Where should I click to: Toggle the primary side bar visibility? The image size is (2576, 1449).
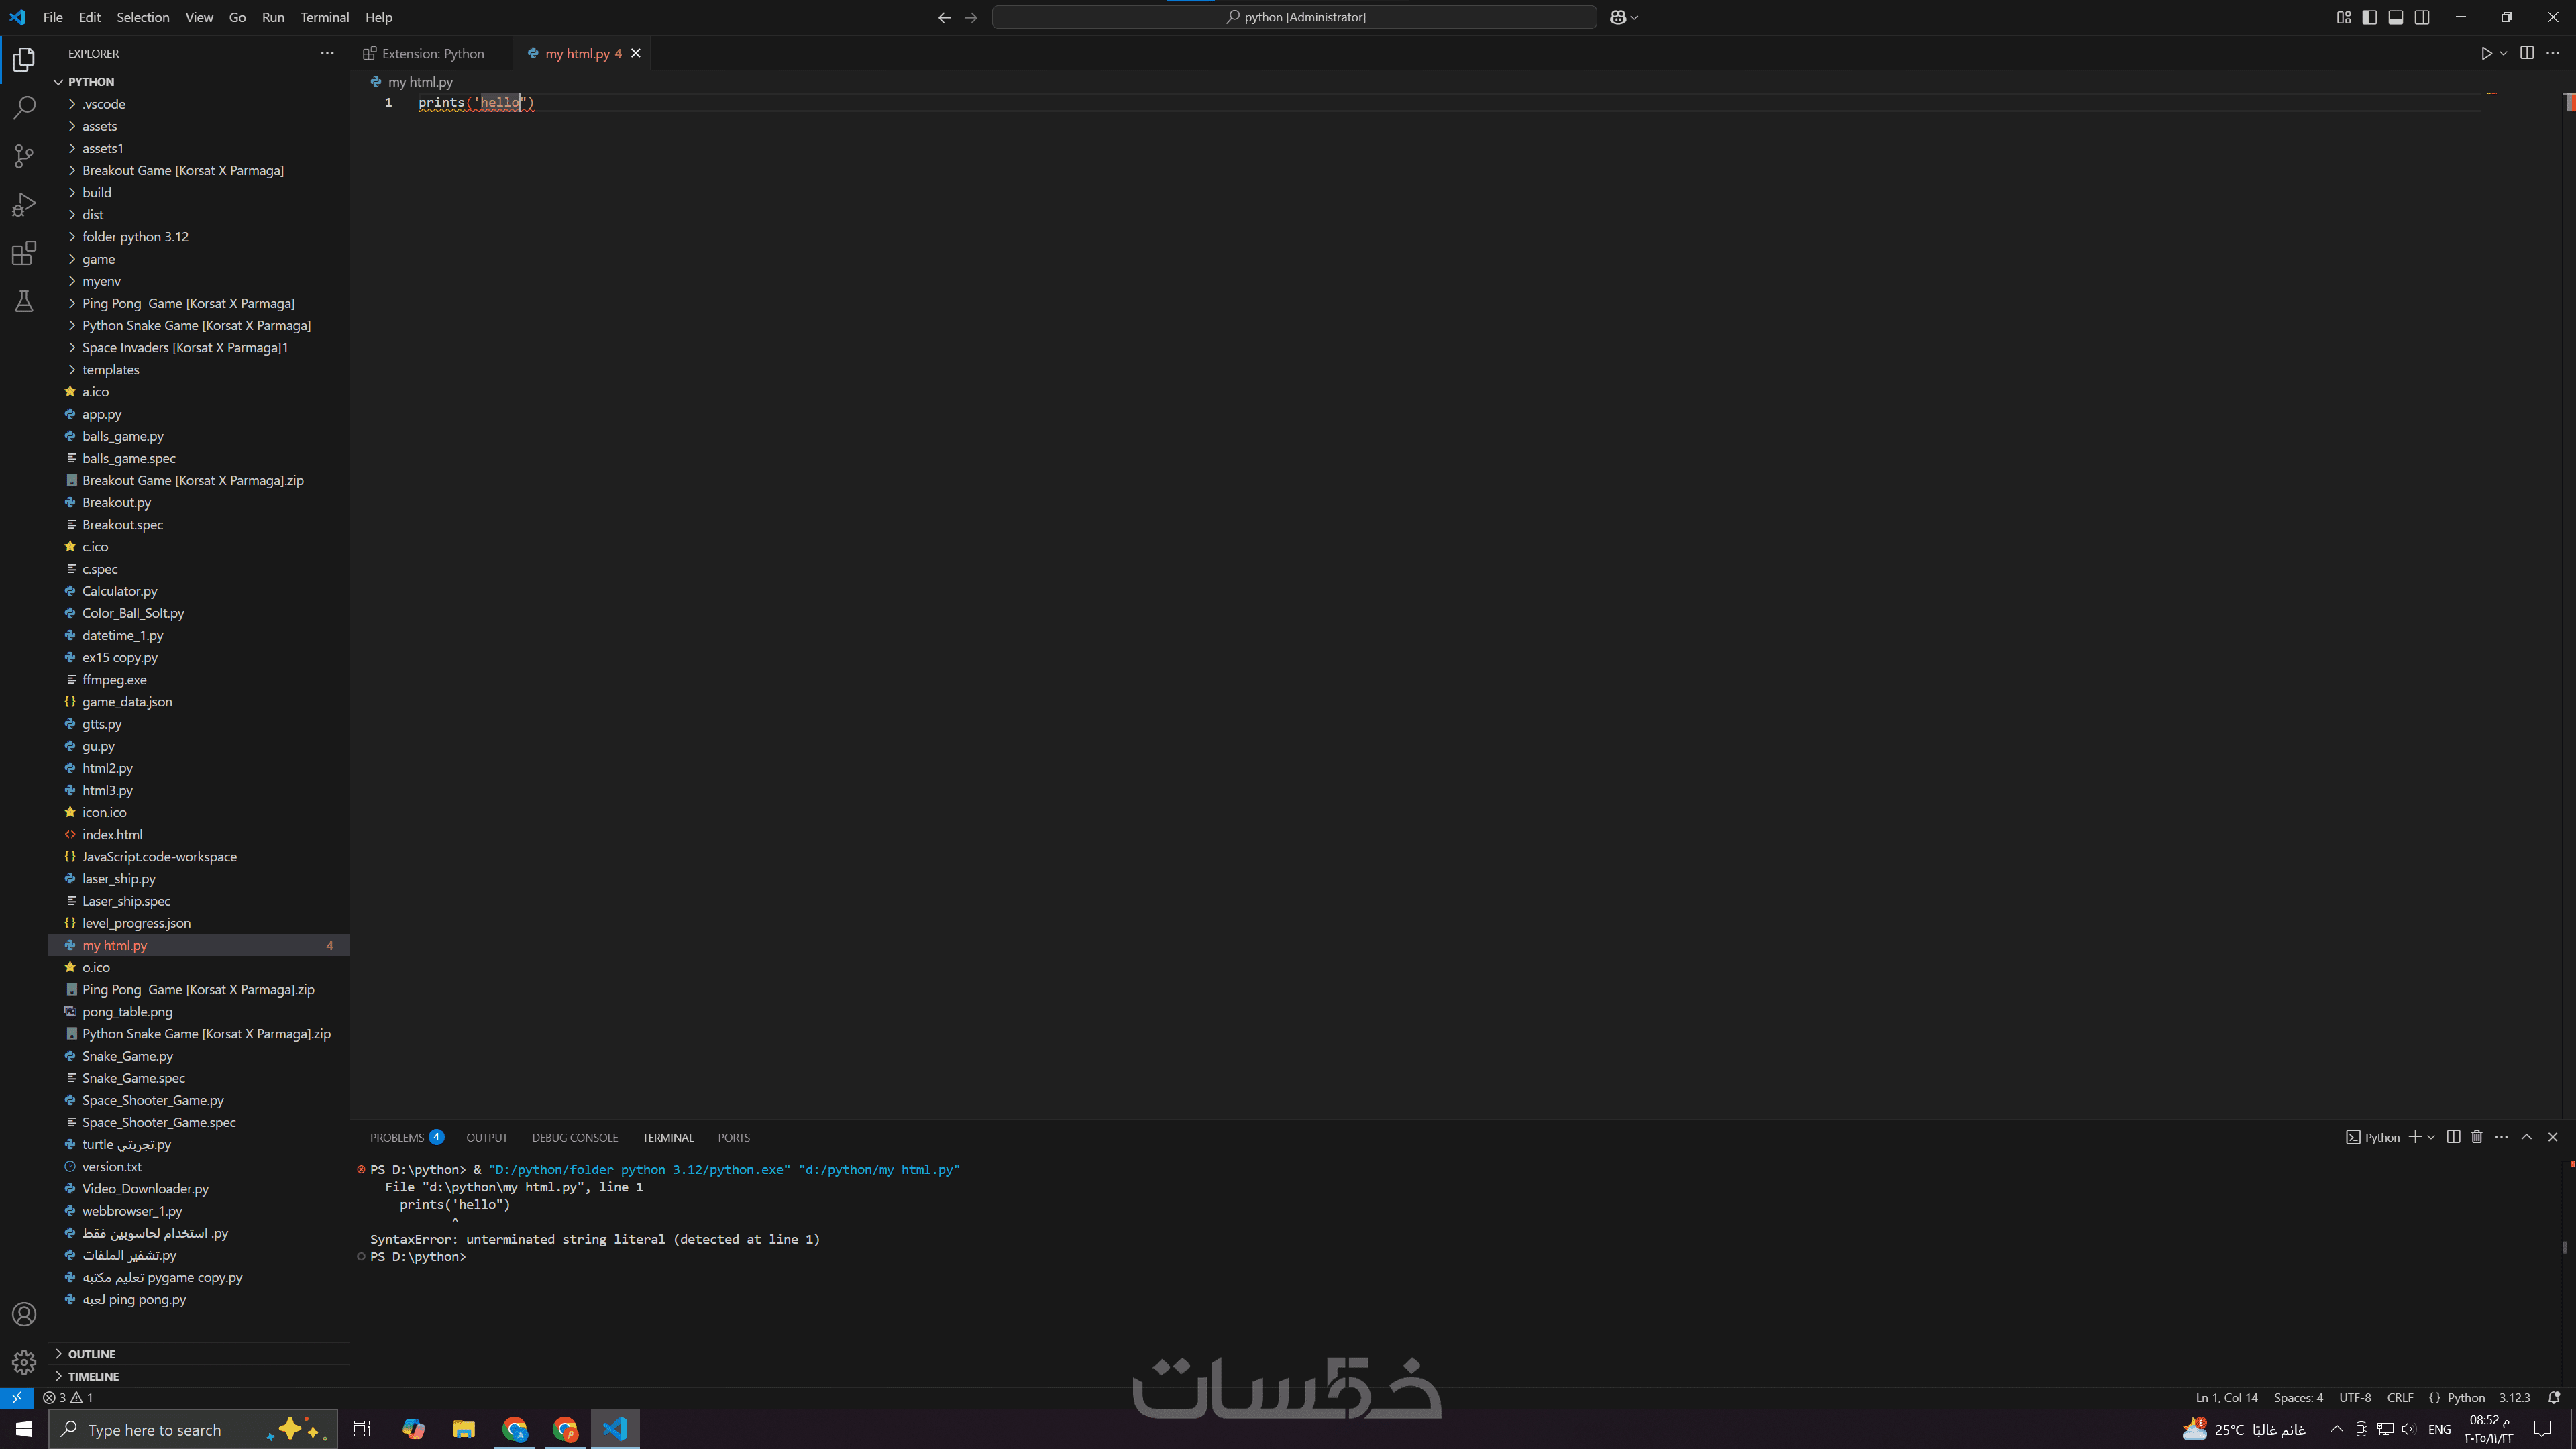pos(2369,17)
